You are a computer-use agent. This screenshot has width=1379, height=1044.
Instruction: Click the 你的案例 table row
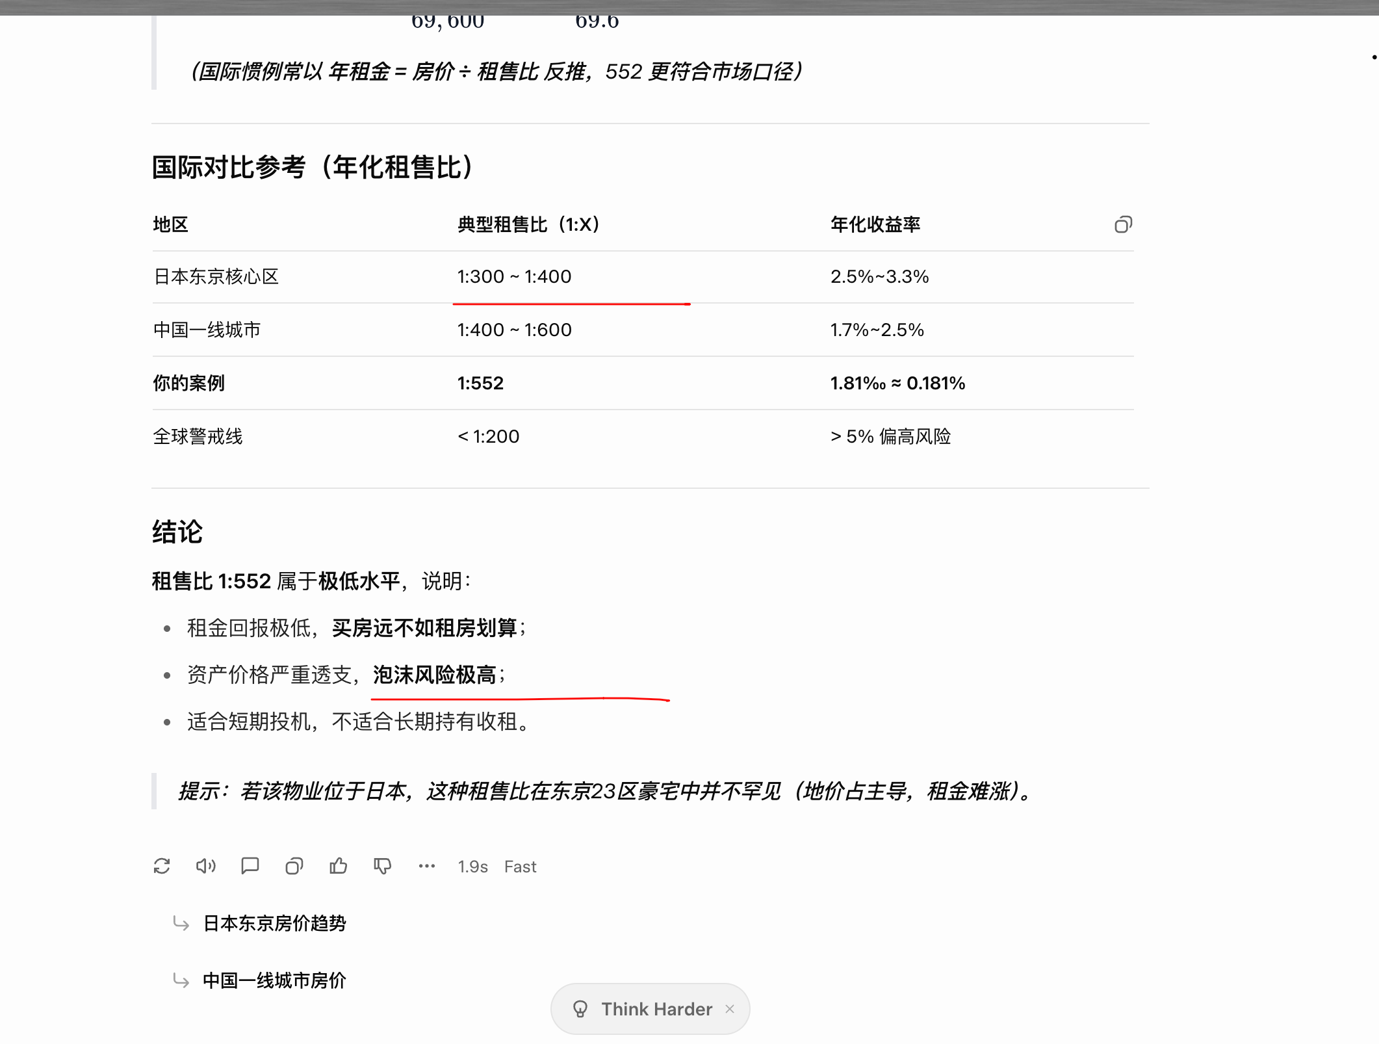[189, 383]
